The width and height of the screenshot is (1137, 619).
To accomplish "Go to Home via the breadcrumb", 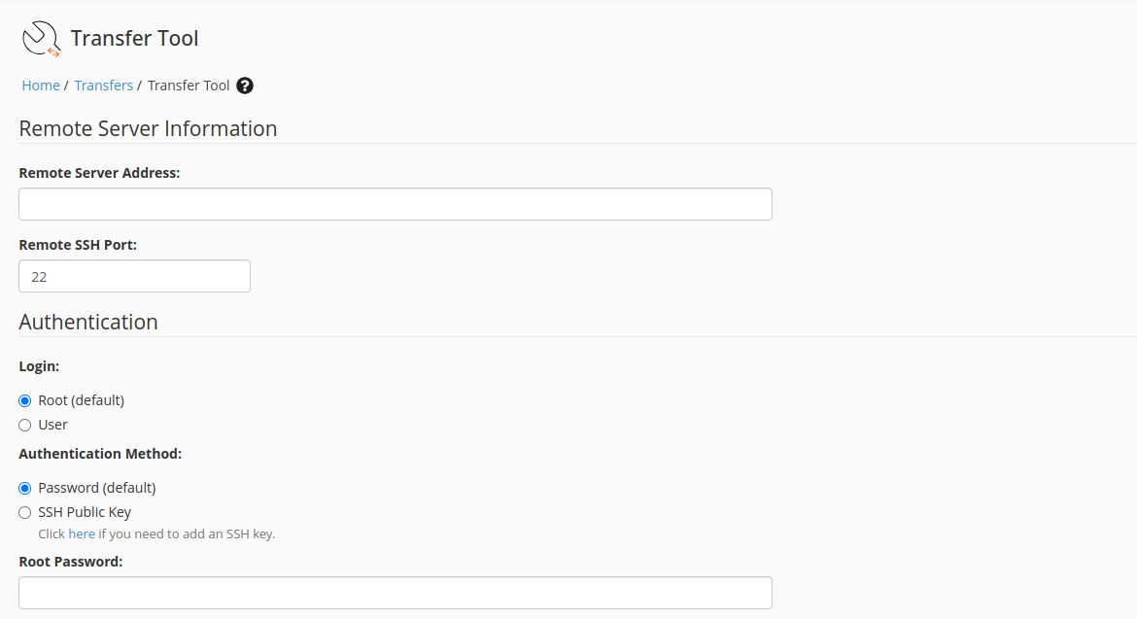I will pos(40,86).
